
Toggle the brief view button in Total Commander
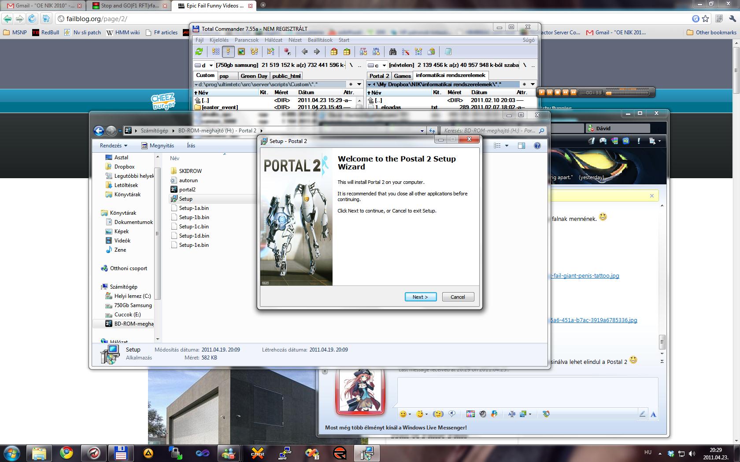215,51
